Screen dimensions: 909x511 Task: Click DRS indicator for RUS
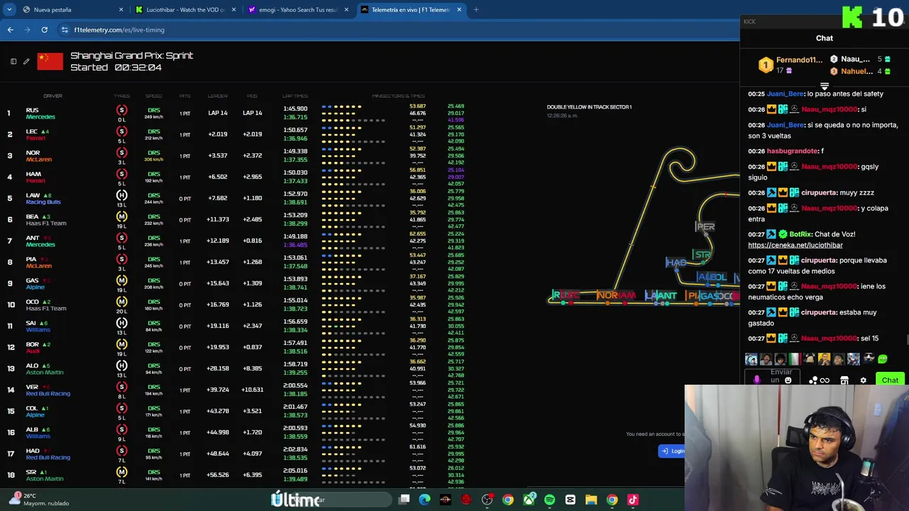pyautogui.click(x=153, y=110)
